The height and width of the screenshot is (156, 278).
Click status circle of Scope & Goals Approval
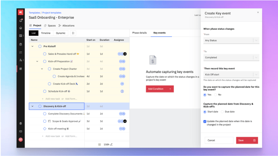coord(44,121)
